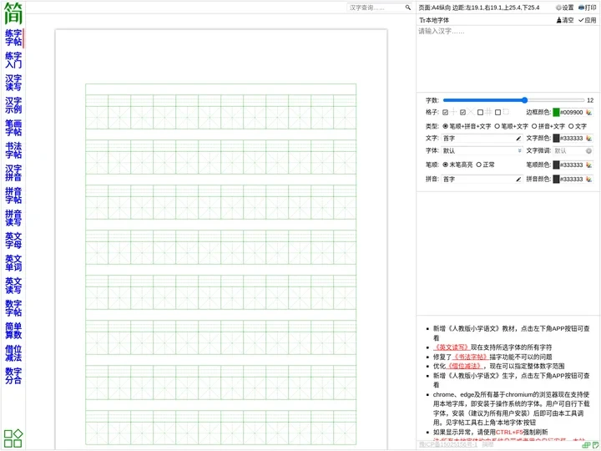Click the green border color swatch
Screen dimensions: 601x451
point(556,112)
